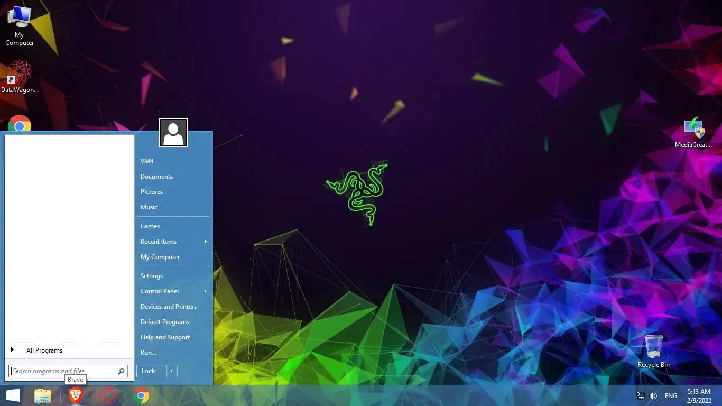Open the Recycle Bin on the desktop
722x406 pixels.
(653, 351)
